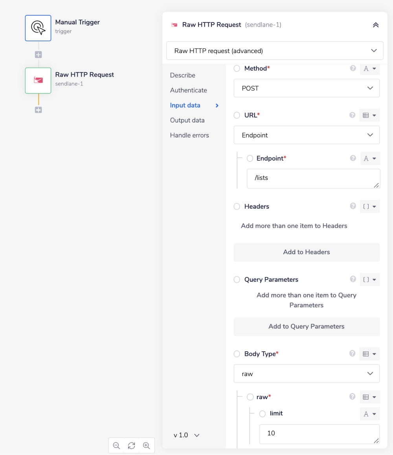
Task: Click the plus below Raw HTTP Request node
Action: tap(38, 110)
